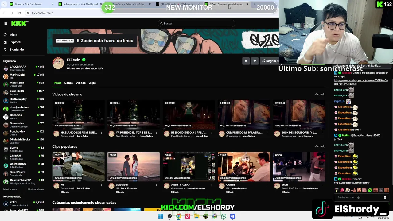Open Windows Start menu
The width and height of the screenshot is (393, 221).
coord(161,216)
